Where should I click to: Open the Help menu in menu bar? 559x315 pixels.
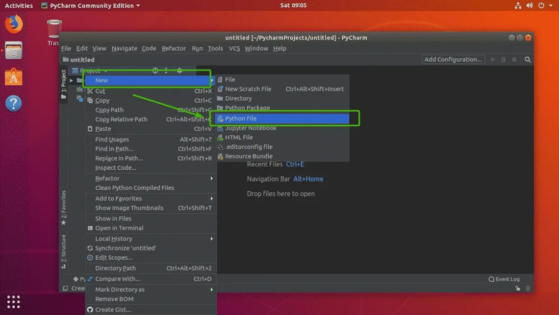point(280,48)
